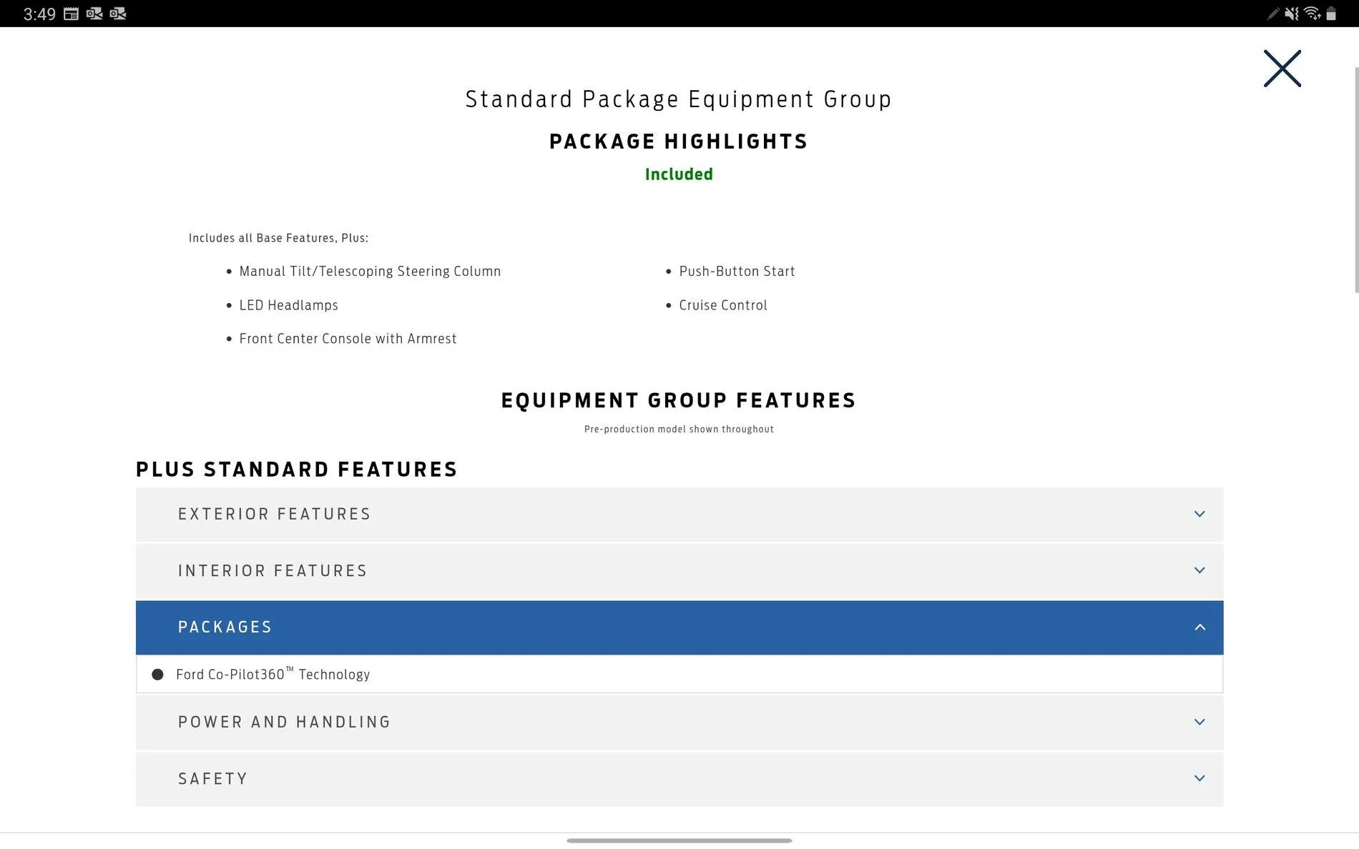Close the Standard Package Equipment Group dialog

click(1282, 69)
